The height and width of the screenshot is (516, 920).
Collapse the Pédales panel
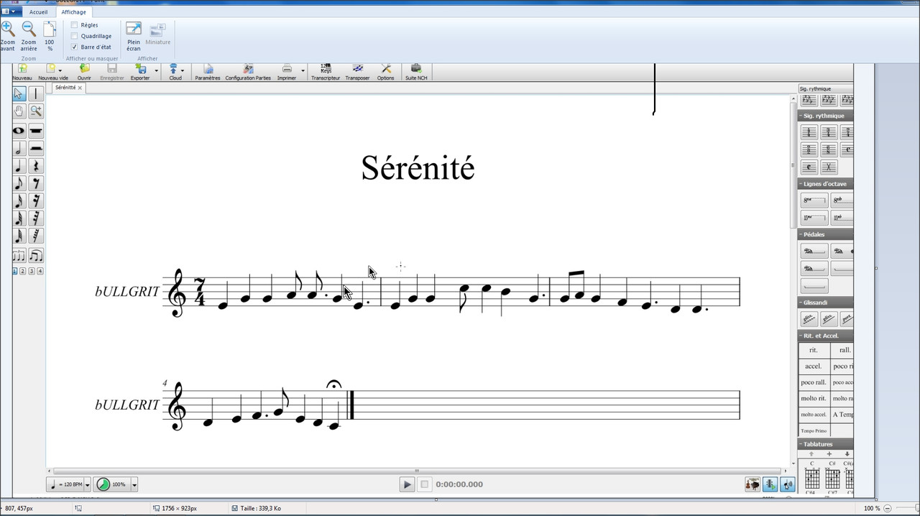click(801, 234)
